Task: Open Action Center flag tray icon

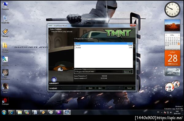Action: tap(165, 112)
